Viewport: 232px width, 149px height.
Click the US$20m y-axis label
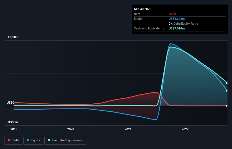click(13, 37)
